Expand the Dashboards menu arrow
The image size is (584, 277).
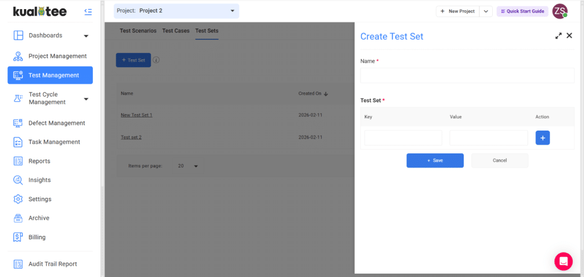pos(86,36)
